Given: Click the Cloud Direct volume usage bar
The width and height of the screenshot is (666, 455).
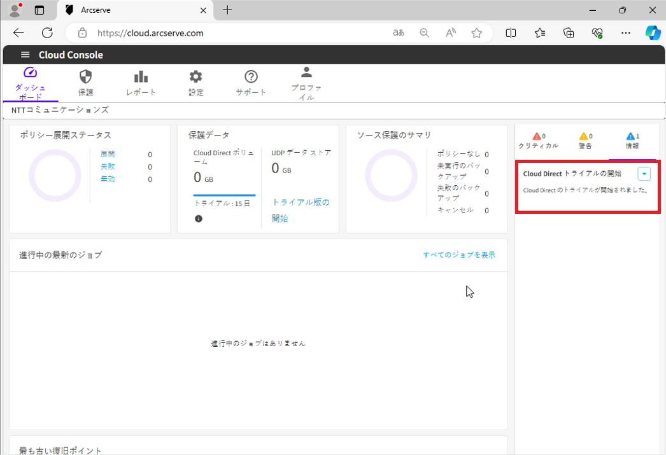Looking at the screenshot, I should pos(224,195).
